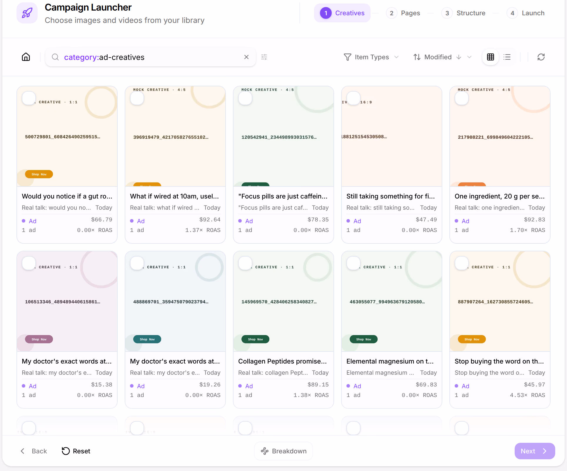The image size is (567, 471).
Task: Check the 'Stop buying the word on th' creative
Action: [x=462, y=263]
